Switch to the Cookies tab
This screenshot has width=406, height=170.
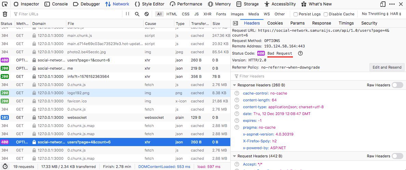pyautogui.click(x=275, y=23)
